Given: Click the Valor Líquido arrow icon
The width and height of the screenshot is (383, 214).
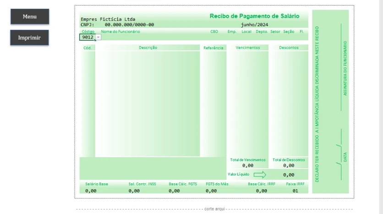Looking at the screenshot, I should pos(260,175).
